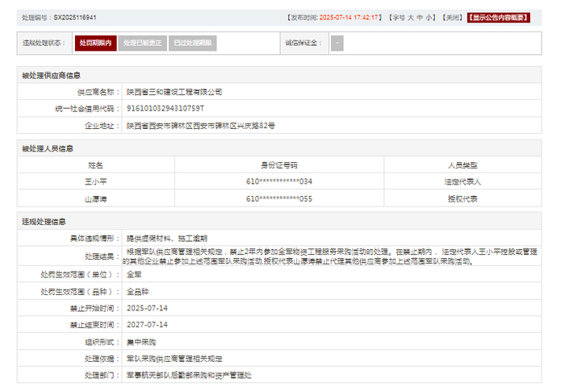
Task: Click processing number SX2025116941
Action: (75, 18)
